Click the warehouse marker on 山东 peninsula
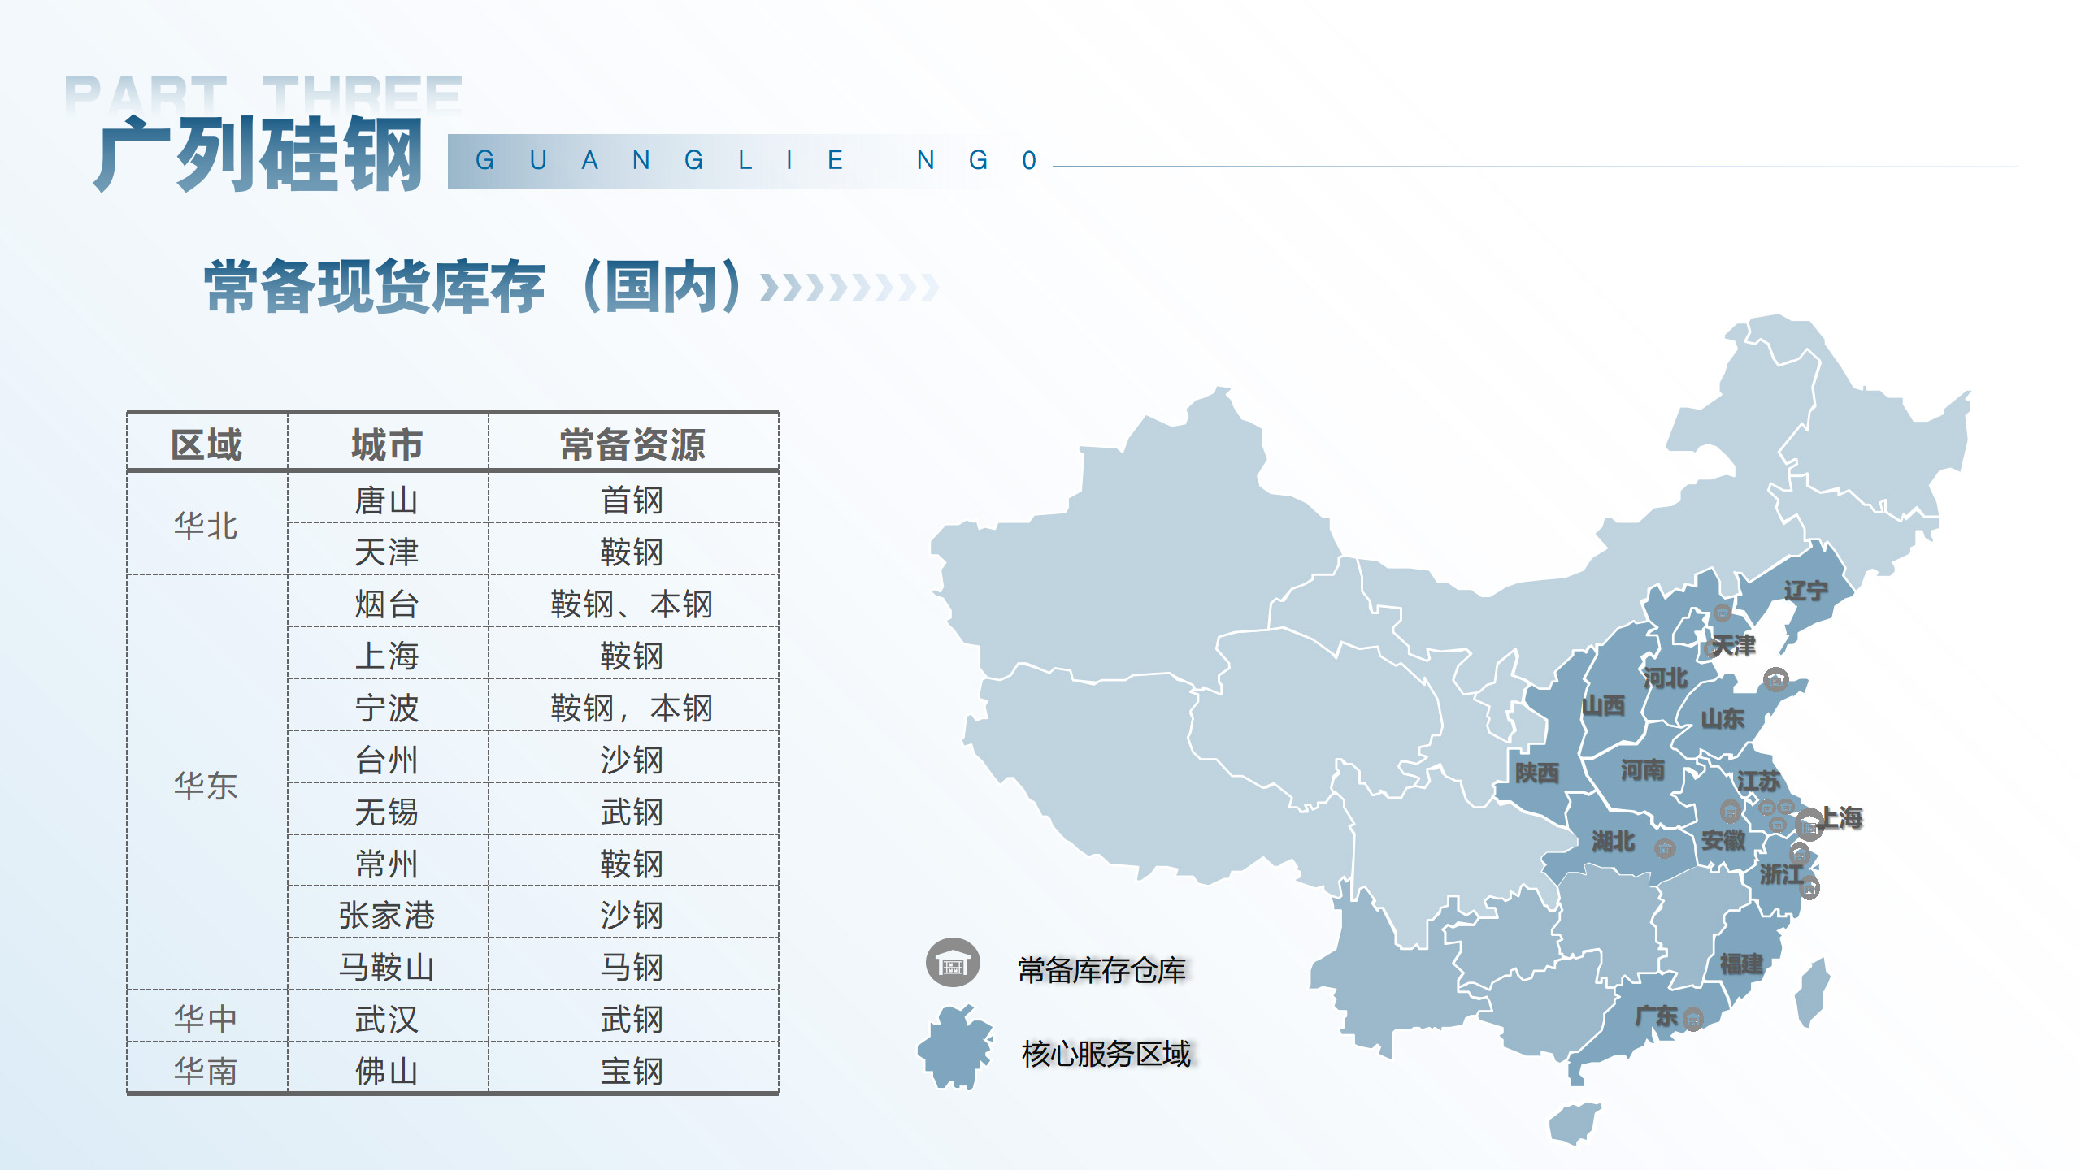Screen dimensions: 2081x1170 point(1775,679)
